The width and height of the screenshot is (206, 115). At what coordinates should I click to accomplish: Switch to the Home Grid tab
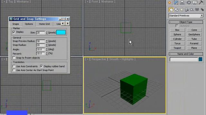(x=44, y=24)
